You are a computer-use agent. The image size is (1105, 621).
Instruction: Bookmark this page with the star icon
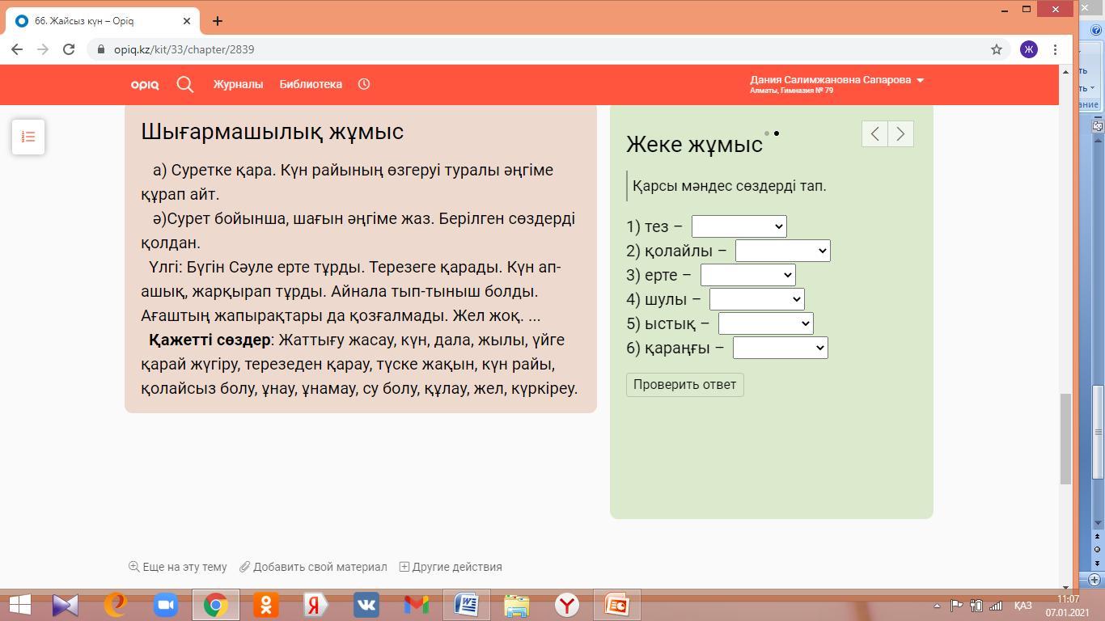tap(997, 49)
